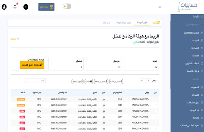Open the تصفية filter icon
204x132 pixels.
pos(18,39)
